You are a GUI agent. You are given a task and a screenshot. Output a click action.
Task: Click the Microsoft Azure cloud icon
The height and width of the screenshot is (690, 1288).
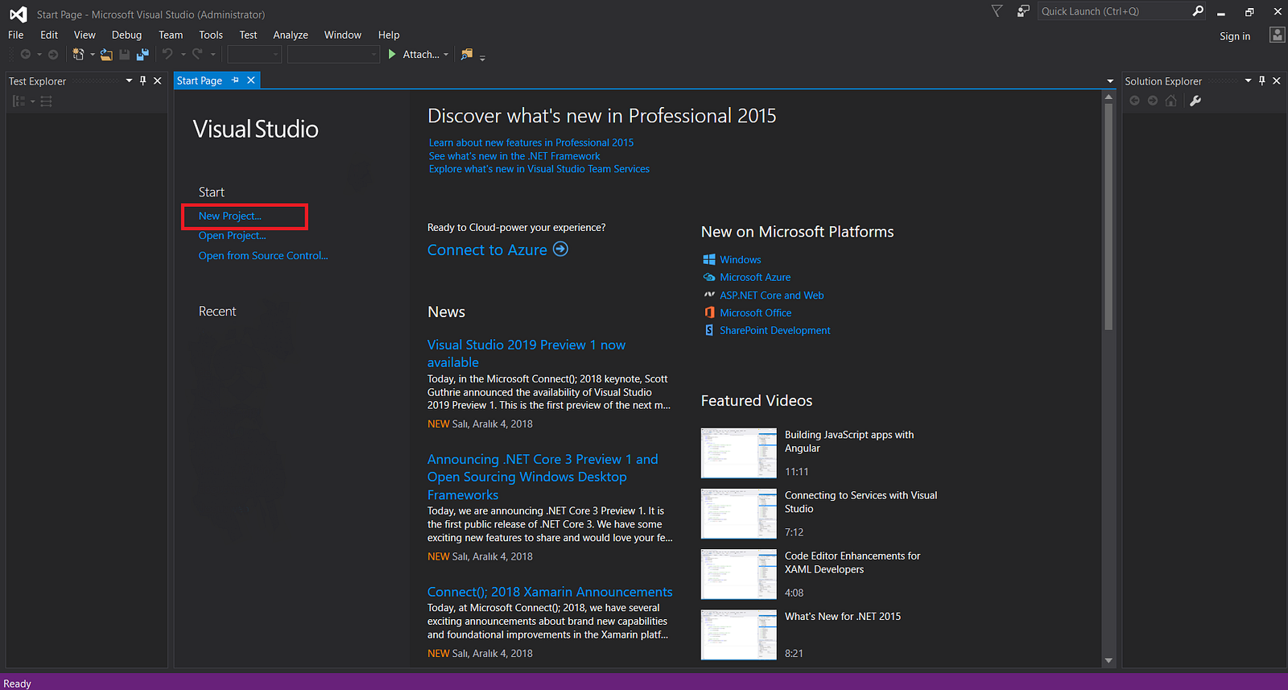click(x=709, y=277)
